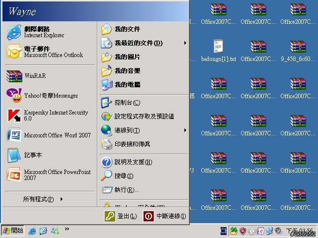318x238 pixels.
Task: Open 說明及支援(H) help center
Action: [144, 162]
